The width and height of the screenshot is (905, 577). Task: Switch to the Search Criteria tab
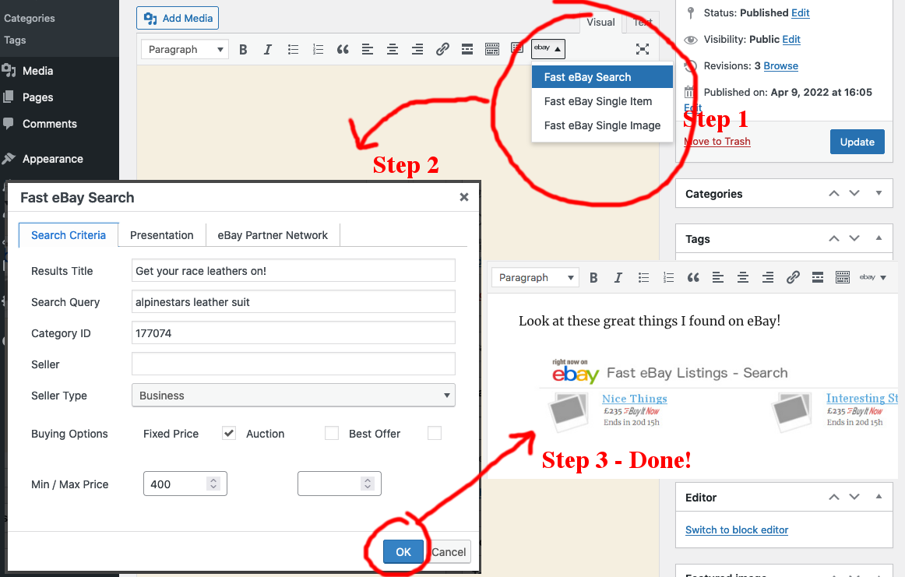pos(69,235)
